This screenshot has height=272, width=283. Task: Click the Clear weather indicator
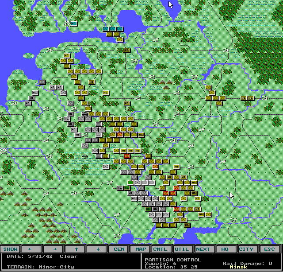(69, 256)
